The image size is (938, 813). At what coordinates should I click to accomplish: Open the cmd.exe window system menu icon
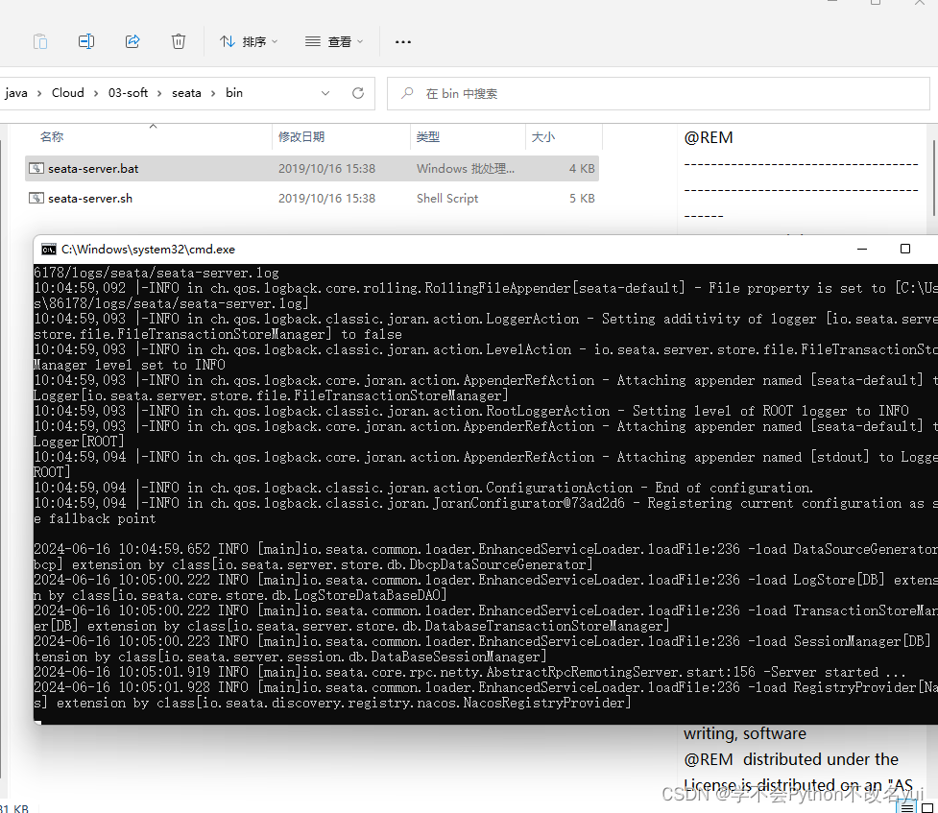pyautogui.click(x=49, y=249)
